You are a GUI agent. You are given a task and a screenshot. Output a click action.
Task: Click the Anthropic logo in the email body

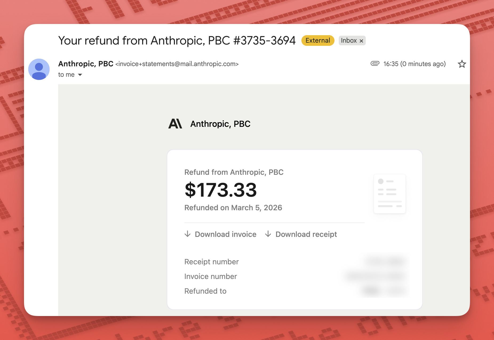tap(175, 124)
